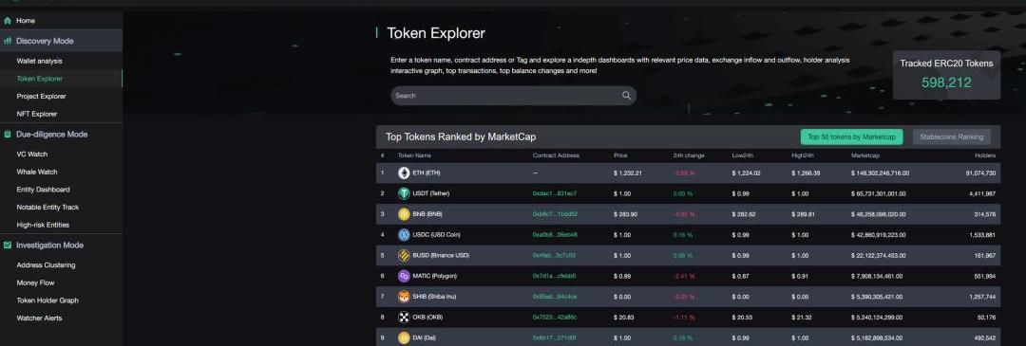The height and width of the screenshot is (346, 1026).
Task: Click the Tether USDT logo icon
Action: pos(404,193)
